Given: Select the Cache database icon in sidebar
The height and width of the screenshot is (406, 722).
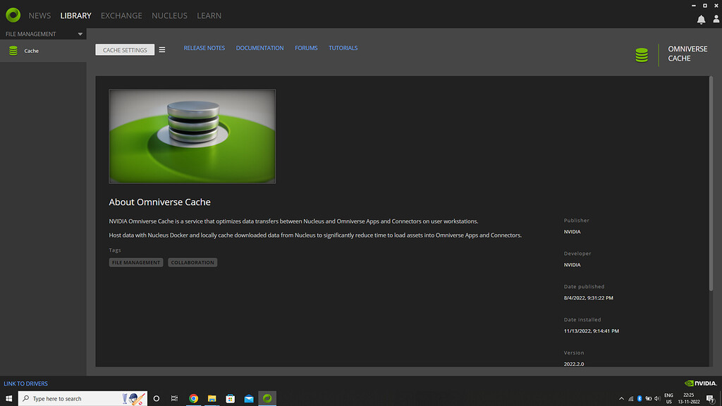Looking at the screenshot, I should tap(13, 51).
